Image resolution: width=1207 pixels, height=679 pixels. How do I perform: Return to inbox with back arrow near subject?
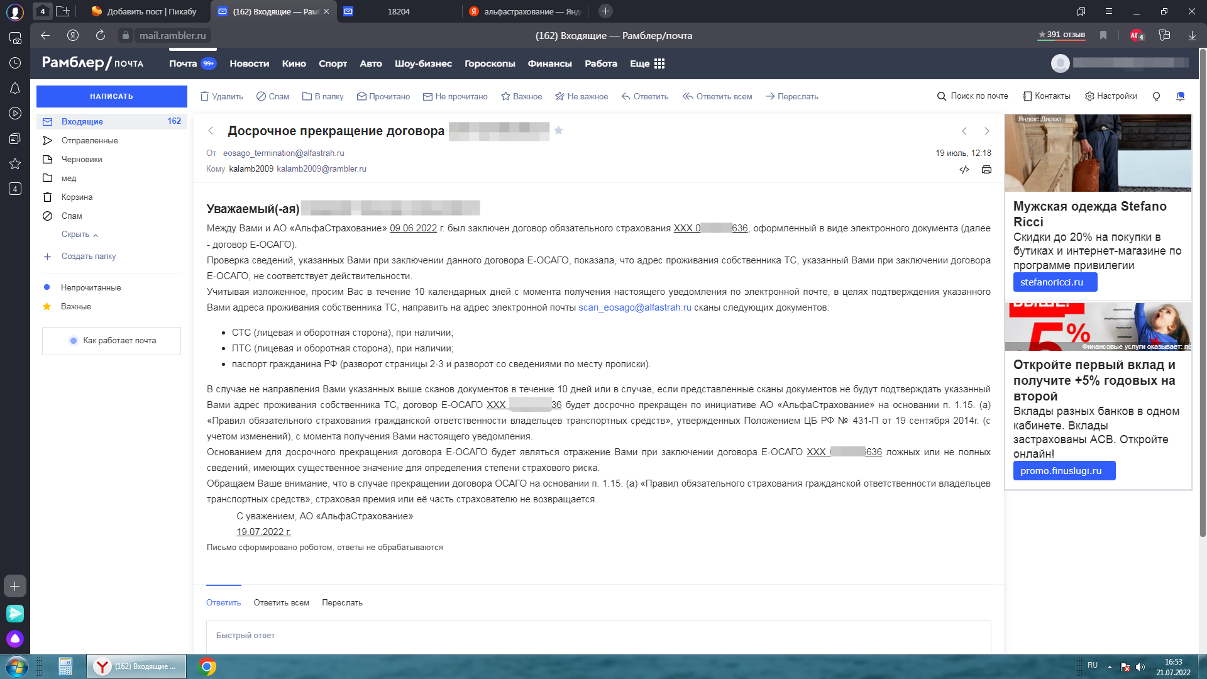click(x=211, y=131)
